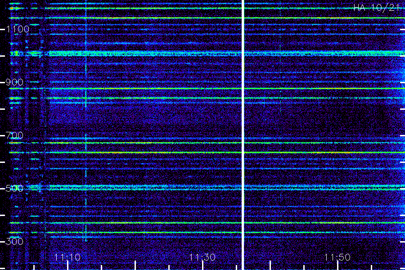Screen dimensions: 405x270
Task: Click the 11:10 time axis label
Action: pos(67,257)
